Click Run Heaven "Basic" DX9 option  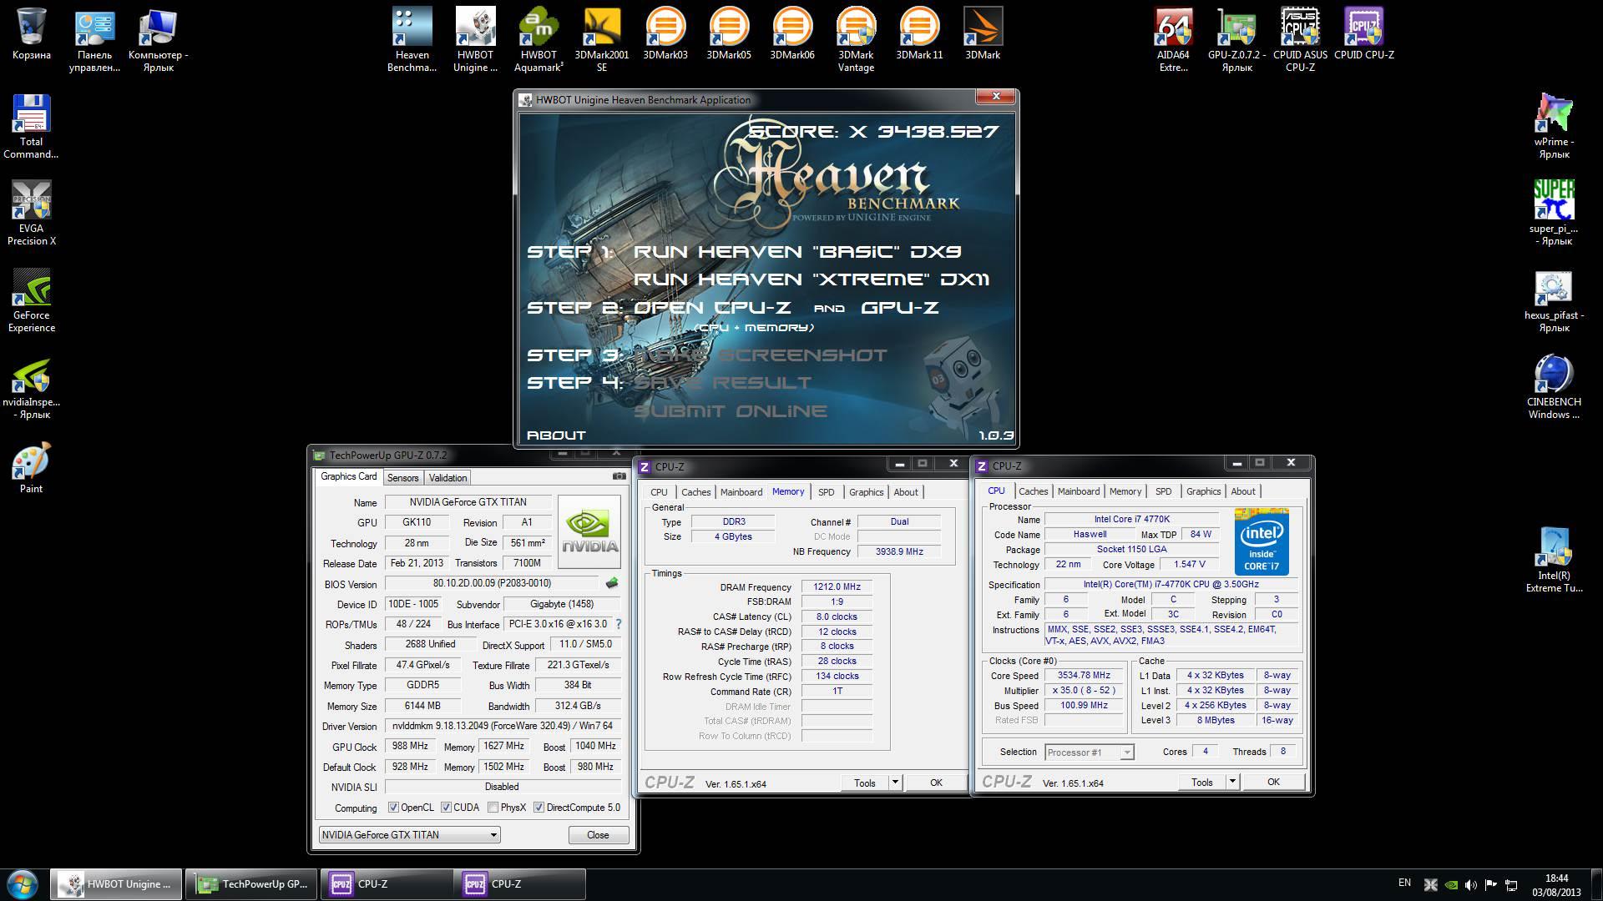[x=797, y=251]
